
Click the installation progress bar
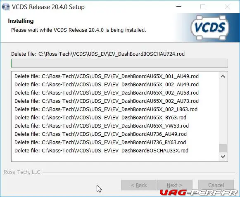point(119,63)
